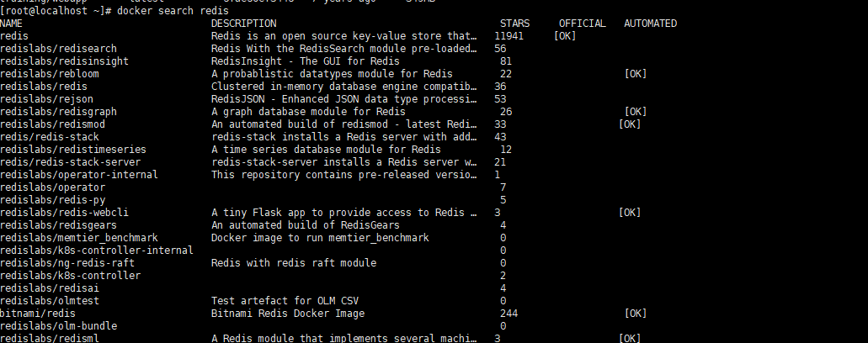Click the OFFICIAL column header
Viewport: 868px width, 343px height.
(582, 24)
